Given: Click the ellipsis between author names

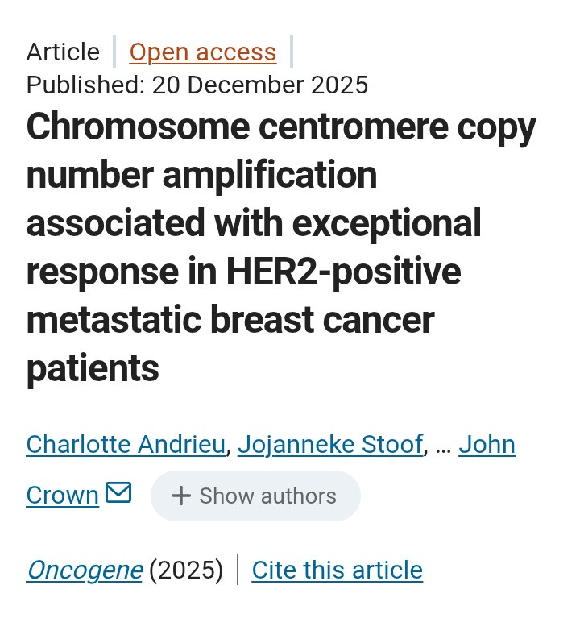Looking at the screenshot, I should [x=442, y=444].
